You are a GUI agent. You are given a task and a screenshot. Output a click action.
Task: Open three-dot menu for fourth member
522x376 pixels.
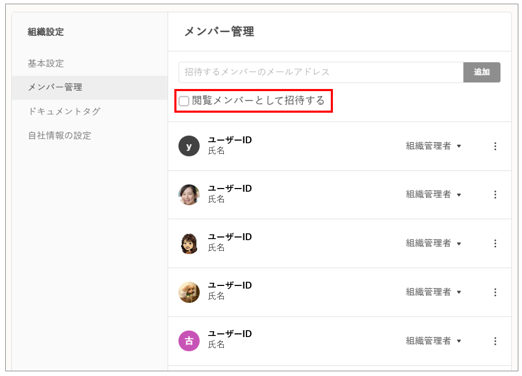click(495, 292)
